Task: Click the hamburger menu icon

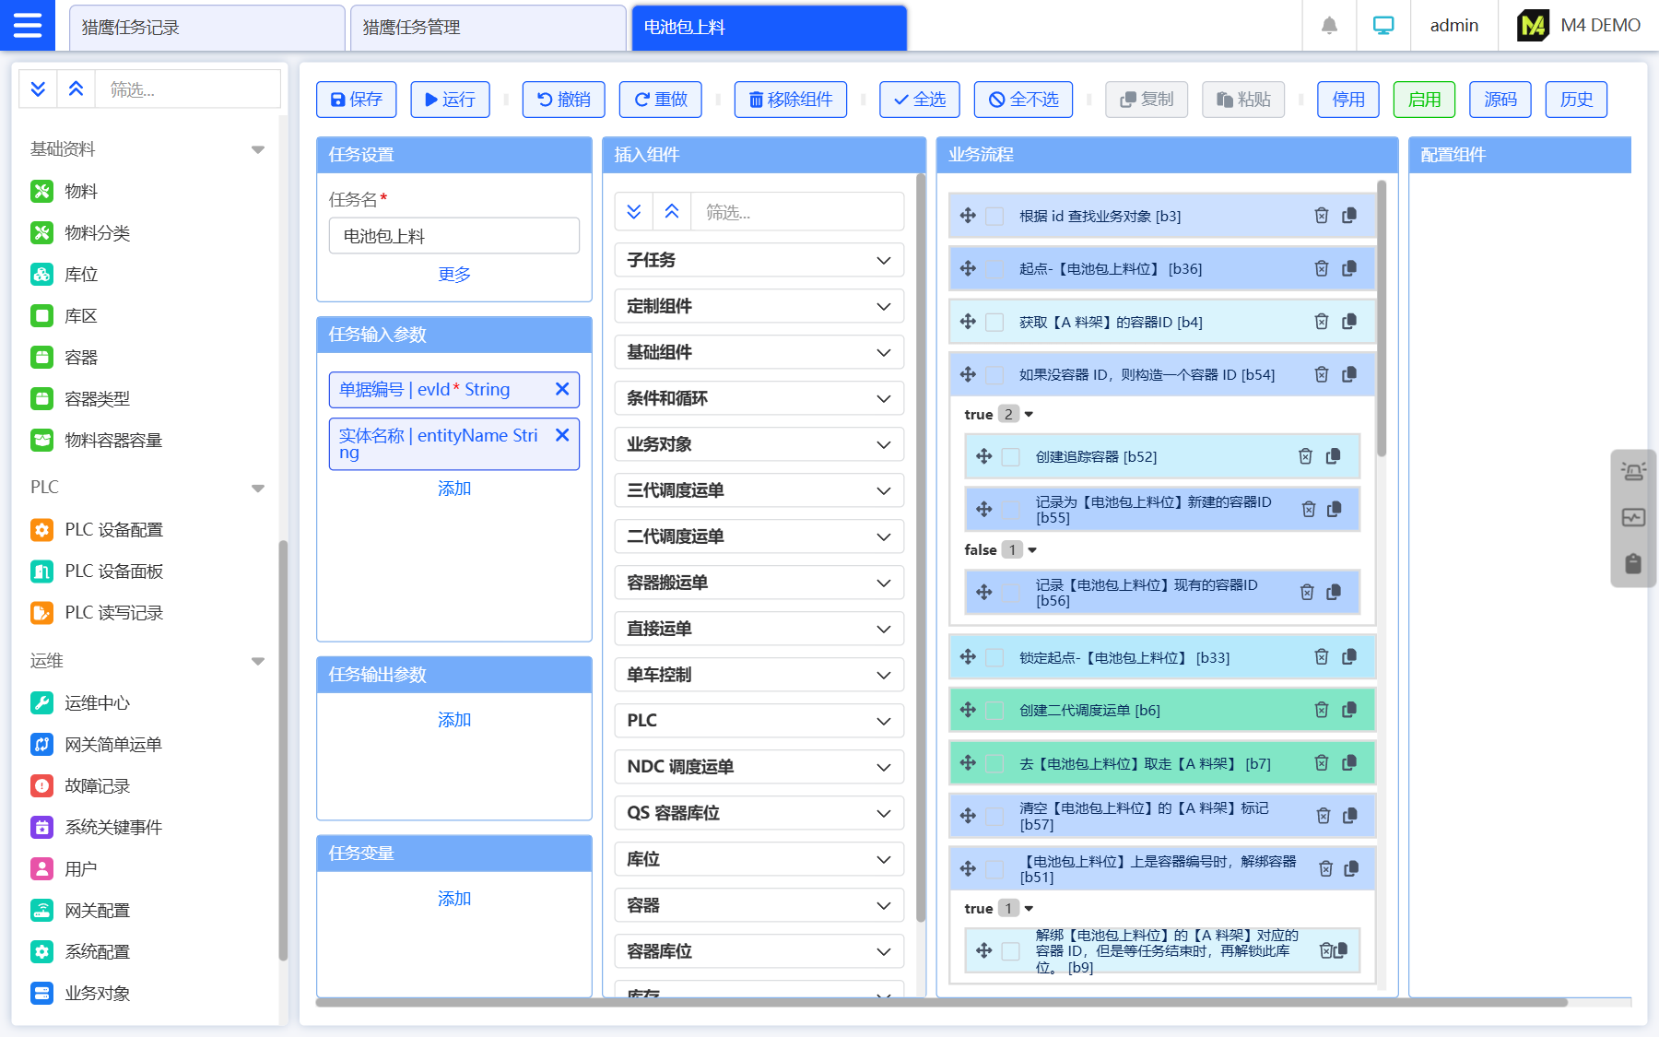Action: pos(28,25)
